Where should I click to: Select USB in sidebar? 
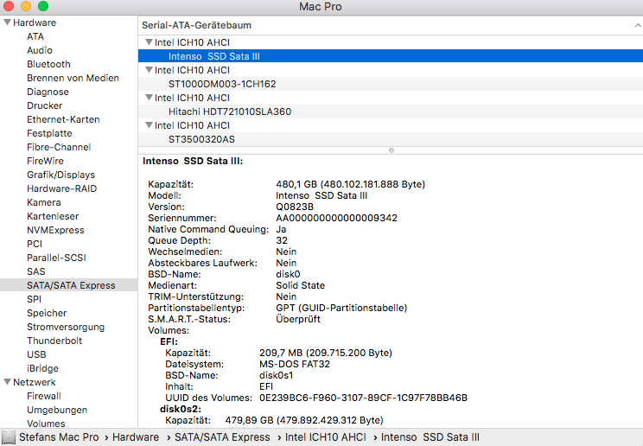pos(36,354)
